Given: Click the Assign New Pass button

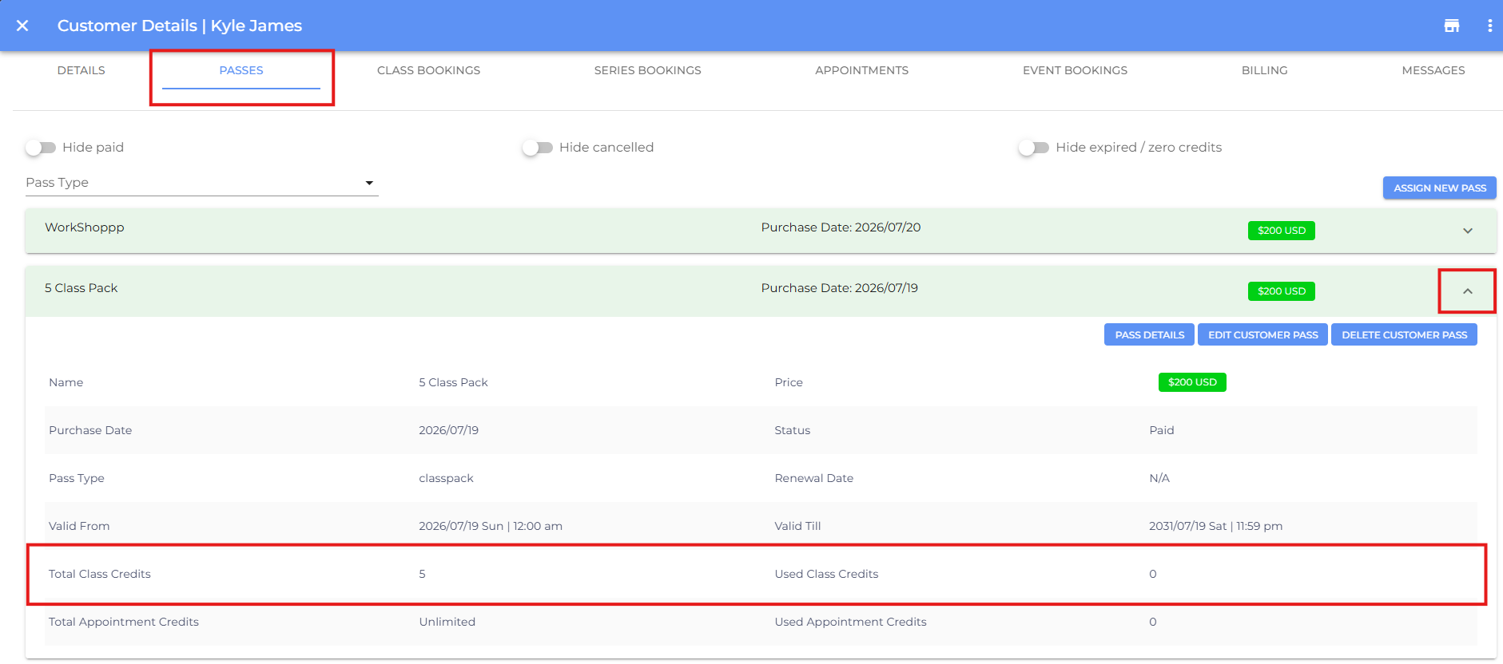Looking at the screenshot, I should click(x=1439, y=188).
